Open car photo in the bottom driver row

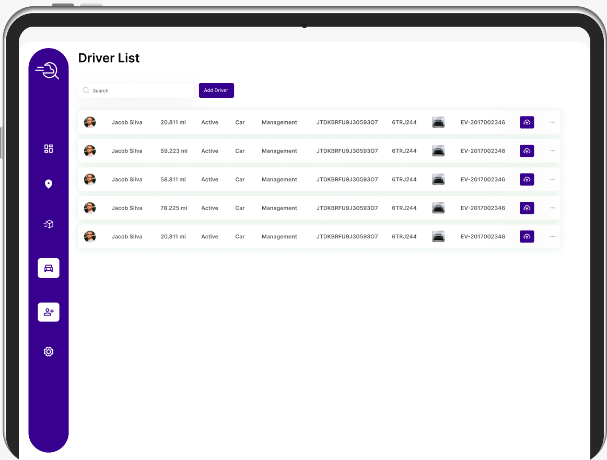(438, 236)
